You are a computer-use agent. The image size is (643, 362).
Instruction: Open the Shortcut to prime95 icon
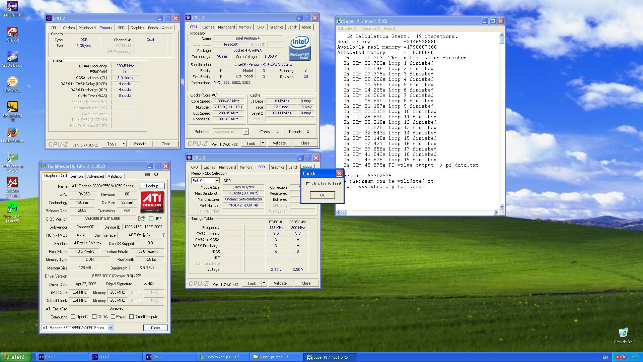point(12,213)
